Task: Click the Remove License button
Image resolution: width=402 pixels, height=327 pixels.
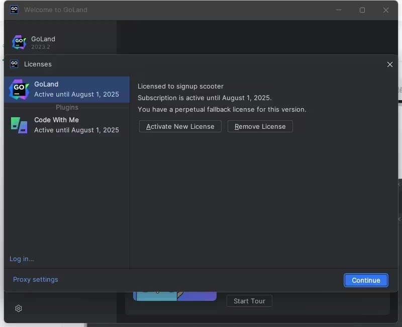Action: (x=260, y=126)
